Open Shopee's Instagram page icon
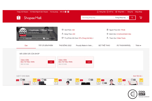This screenshot has width=152, height=101. (x=68, y=12)
